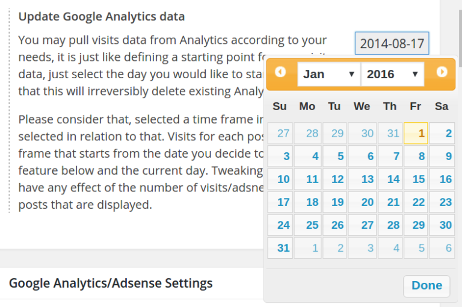Choose greyed February 6 date

[443, 247]
